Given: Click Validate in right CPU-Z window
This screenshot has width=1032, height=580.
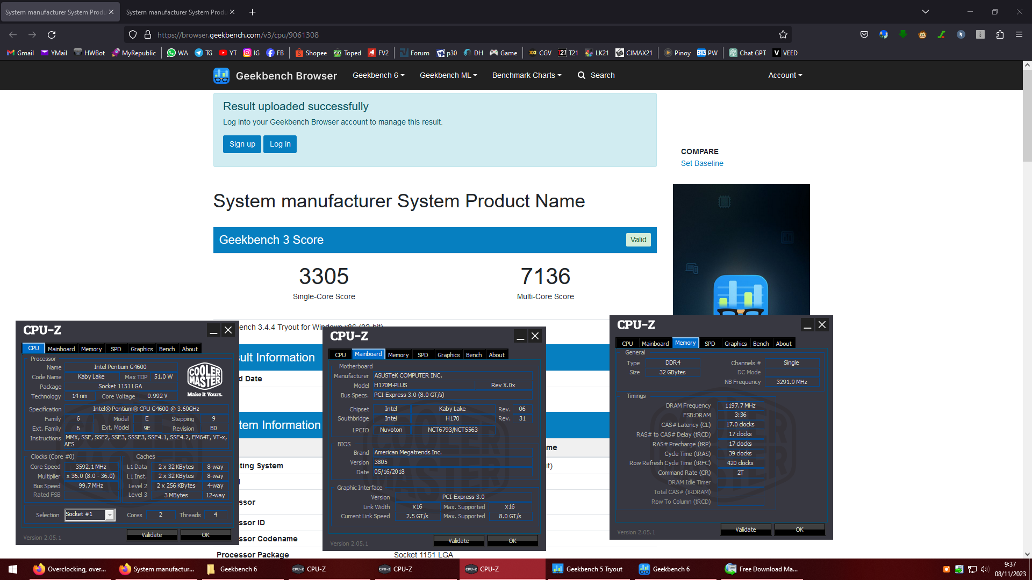Looking at the screenshot, I should pyautogui.click(x=746, y=530).
